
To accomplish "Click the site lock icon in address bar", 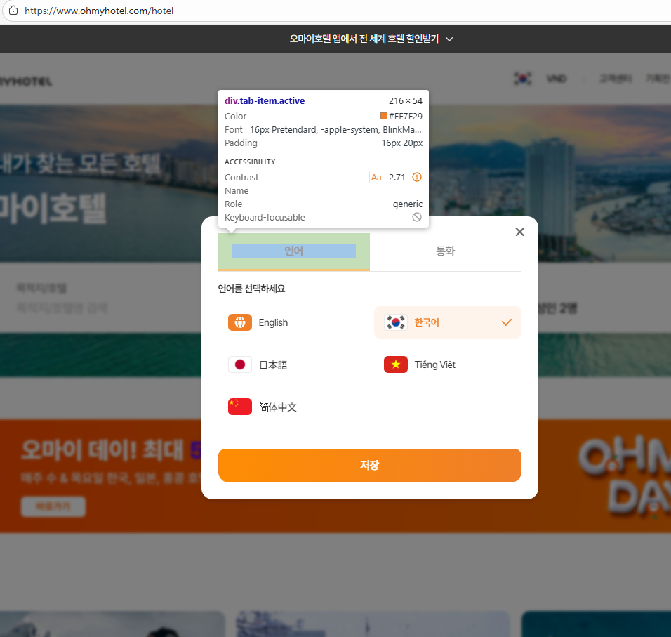I will coord(13,11).
